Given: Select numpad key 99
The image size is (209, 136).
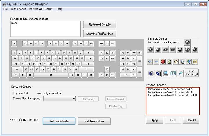Looking at the screenshot, I should point(125,75).
